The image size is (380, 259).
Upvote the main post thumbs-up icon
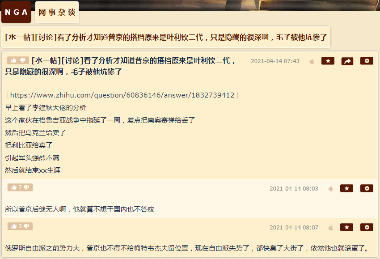point(13,60)
